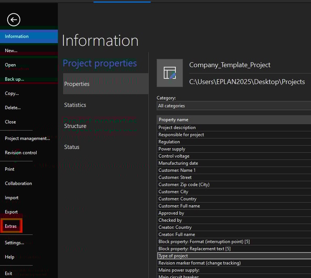
Task: Select the Power supply property row
Action: [x=234, y=149]
